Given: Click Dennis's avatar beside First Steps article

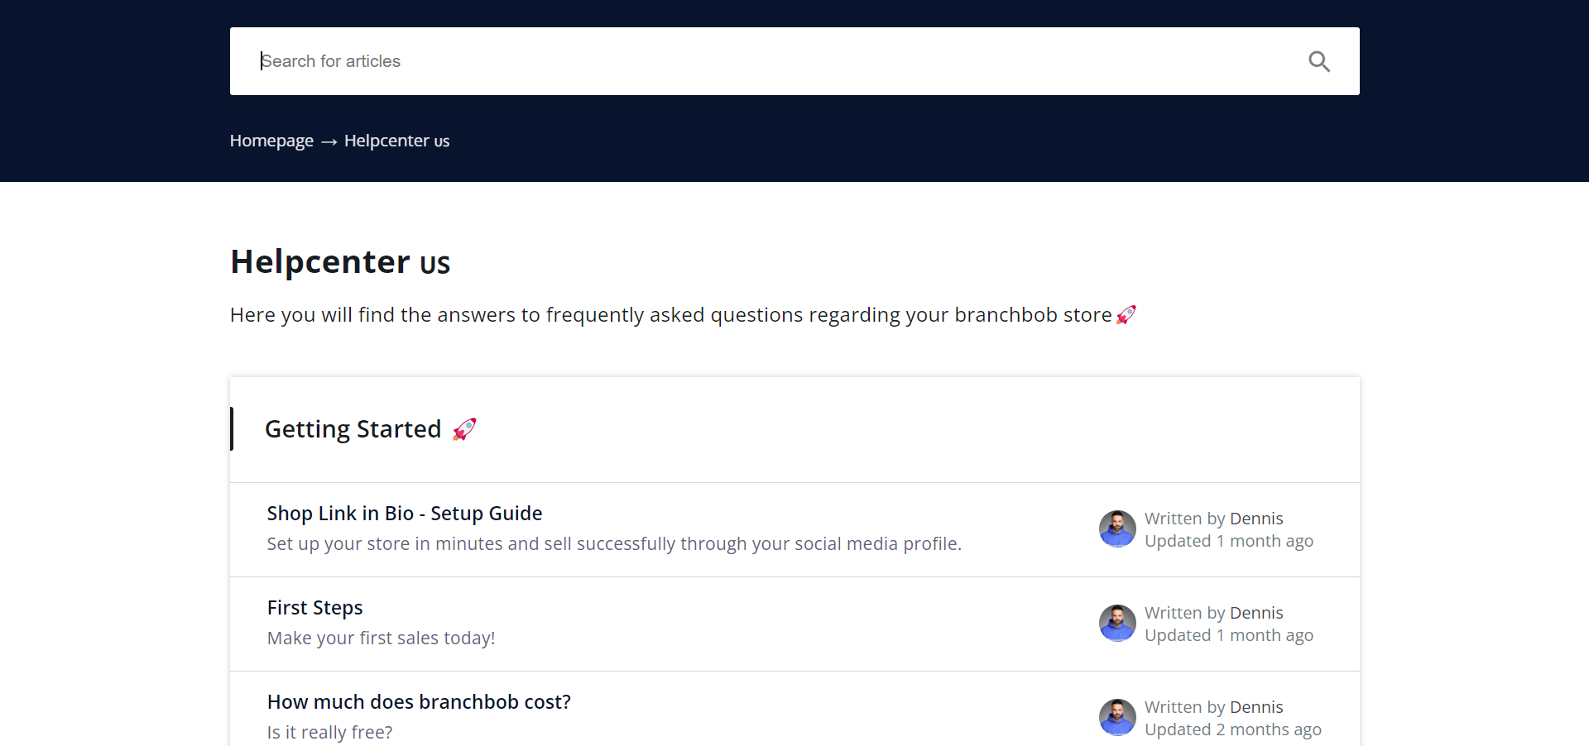Looking at the screenshot, I should (x=1117, y=623).
